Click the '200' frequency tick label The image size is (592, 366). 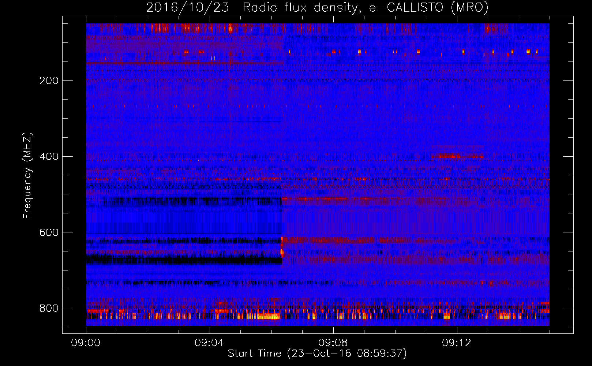point(49,81)
